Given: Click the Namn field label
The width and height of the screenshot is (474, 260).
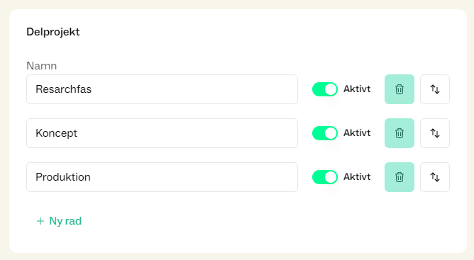Looking at the screenshot, I should tap(41, 66).
